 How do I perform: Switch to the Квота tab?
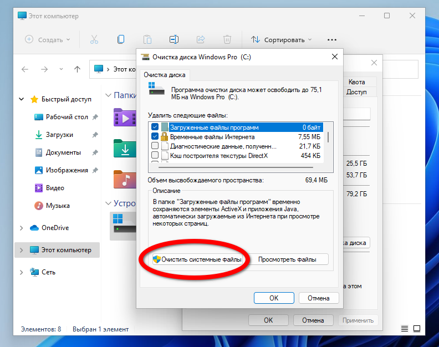(357, 82)
